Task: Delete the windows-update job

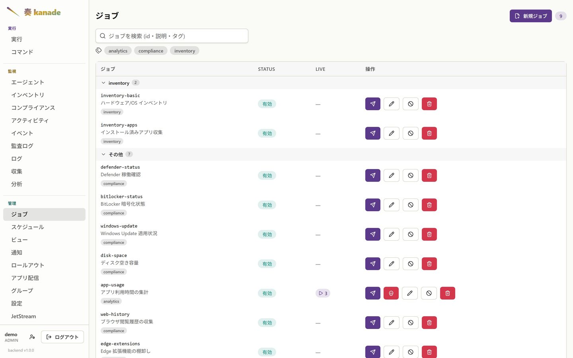Action: [x=429, y=234]
